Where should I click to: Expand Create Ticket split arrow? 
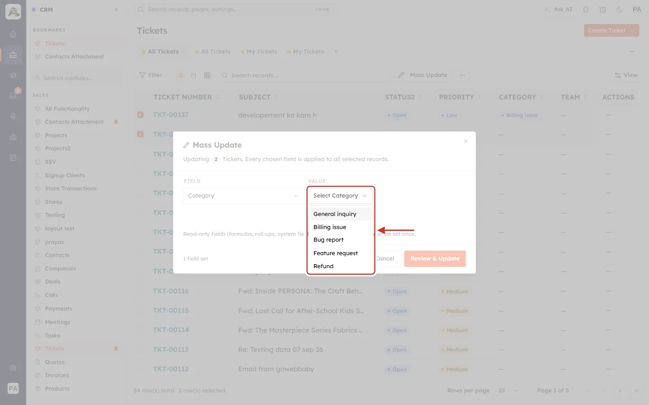633,31
